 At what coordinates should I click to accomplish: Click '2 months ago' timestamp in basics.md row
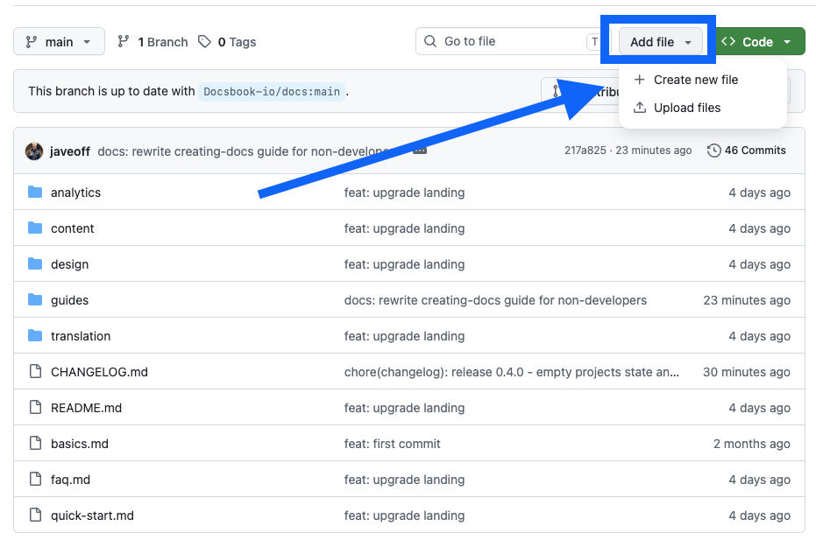(x=751, y=444)
